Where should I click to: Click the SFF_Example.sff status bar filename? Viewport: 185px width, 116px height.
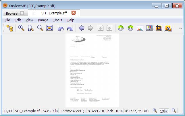pyautogui.click(x=28, y=111)
